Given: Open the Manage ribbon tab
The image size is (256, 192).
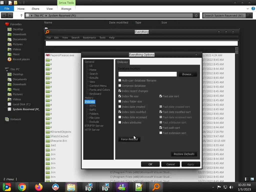Looking at the screenshot, I should pyautogui.click(x=66, y=9).
